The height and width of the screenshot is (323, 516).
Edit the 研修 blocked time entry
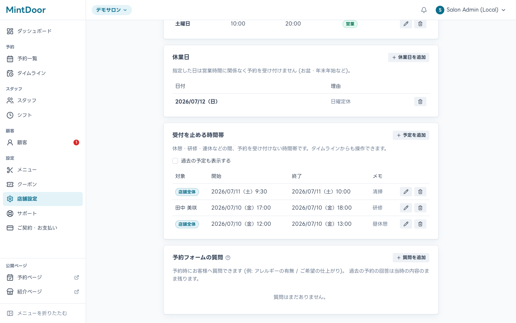click(406, 208)
